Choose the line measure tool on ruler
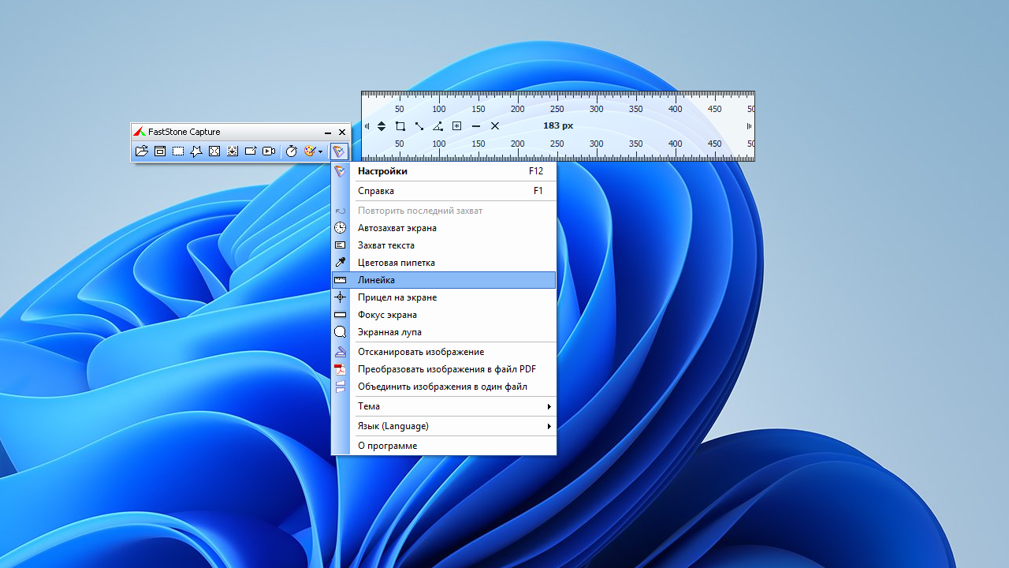Viewport: 1009px width, 568px height. pos(419,126)
